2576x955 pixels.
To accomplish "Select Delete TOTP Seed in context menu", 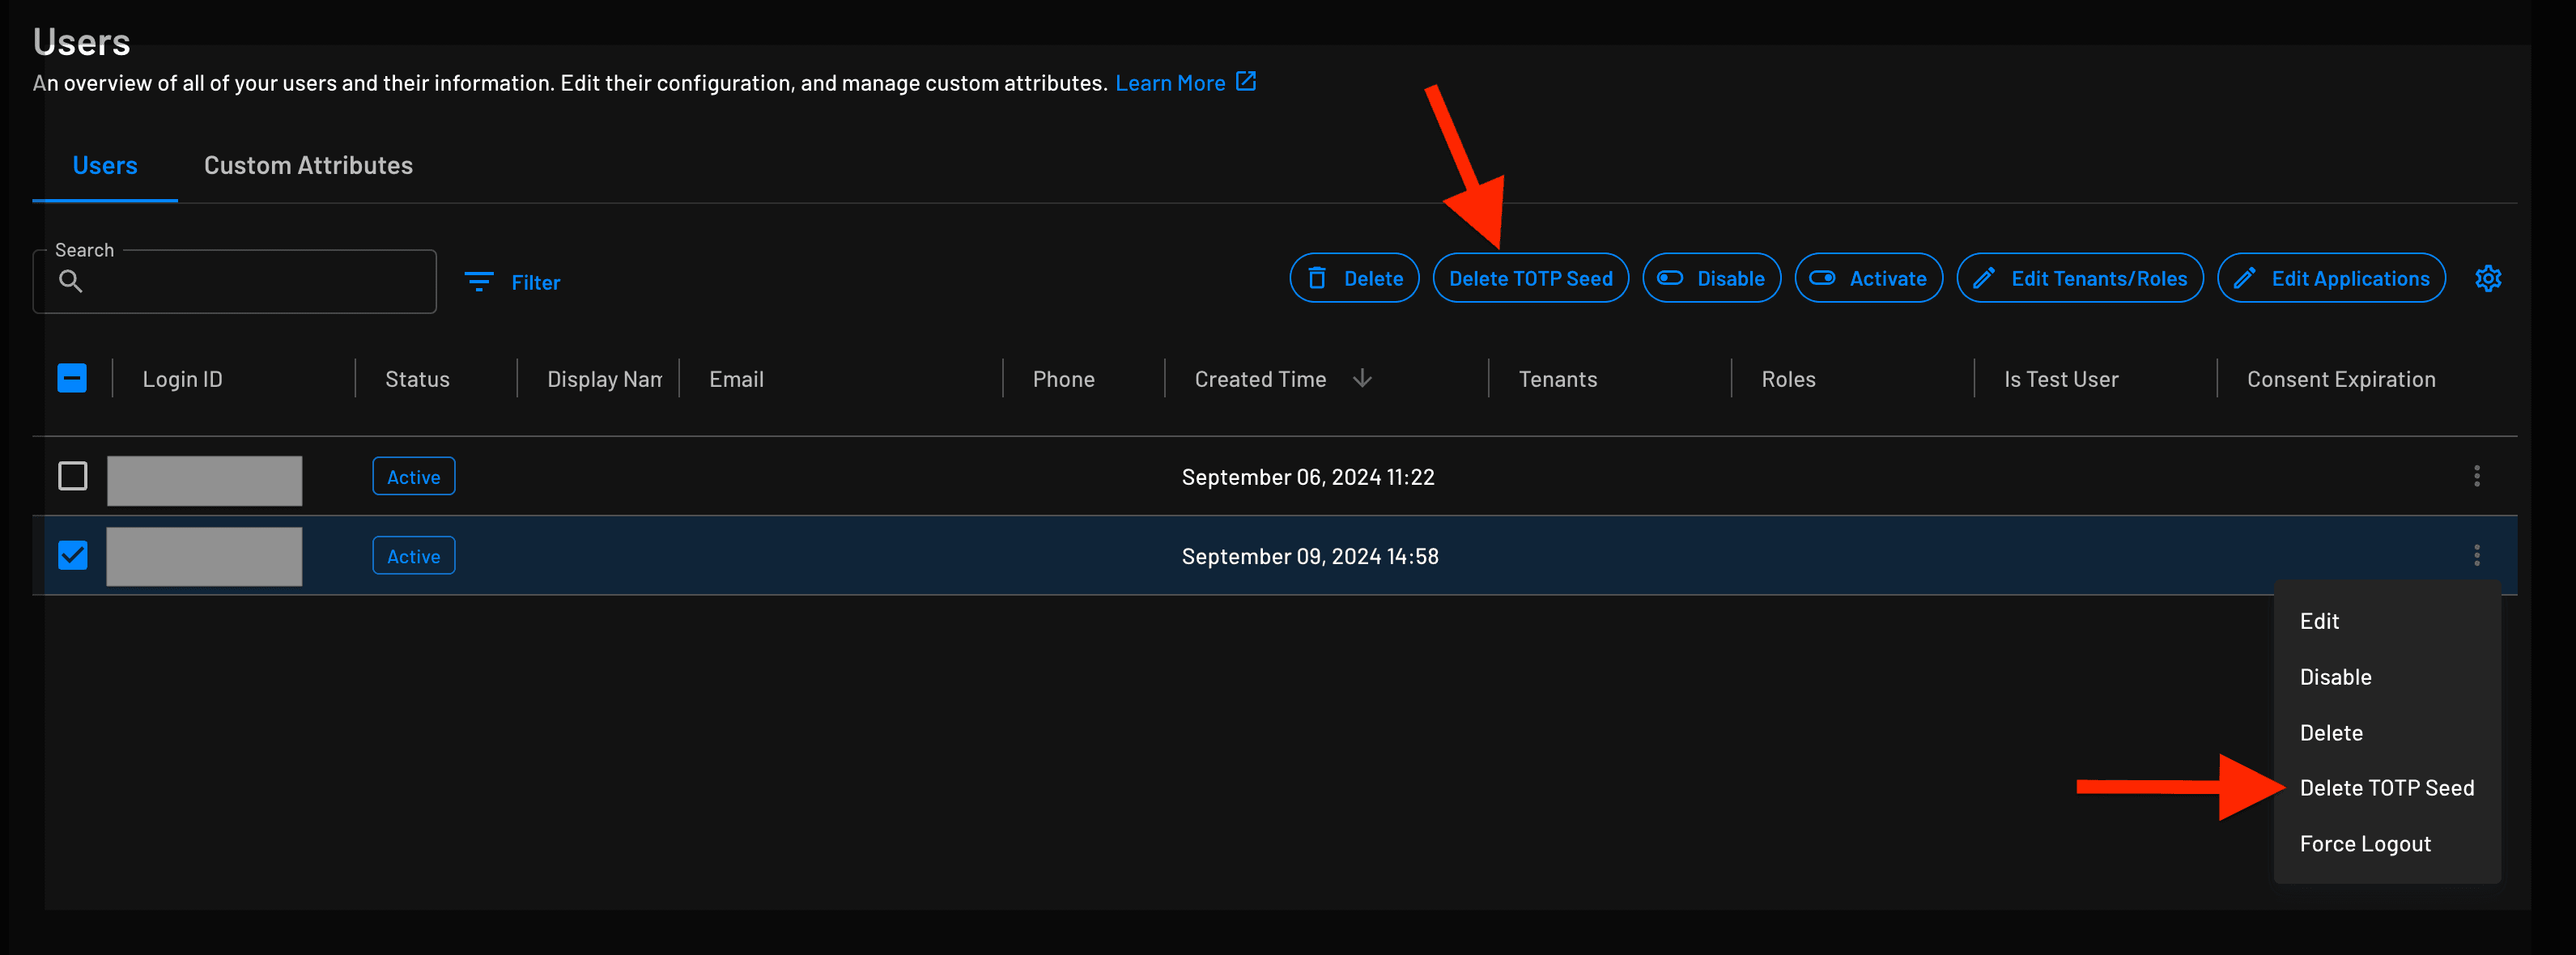I will [2386, 788].
